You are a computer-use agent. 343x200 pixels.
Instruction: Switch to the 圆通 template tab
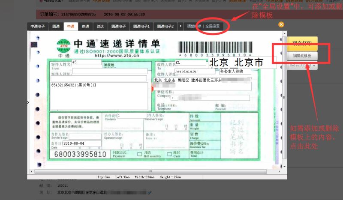click(x=56, y=26)
